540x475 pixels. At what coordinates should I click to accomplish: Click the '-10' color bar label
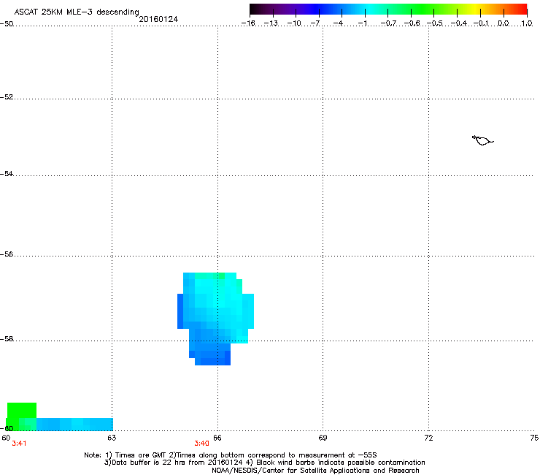(294, 23)
